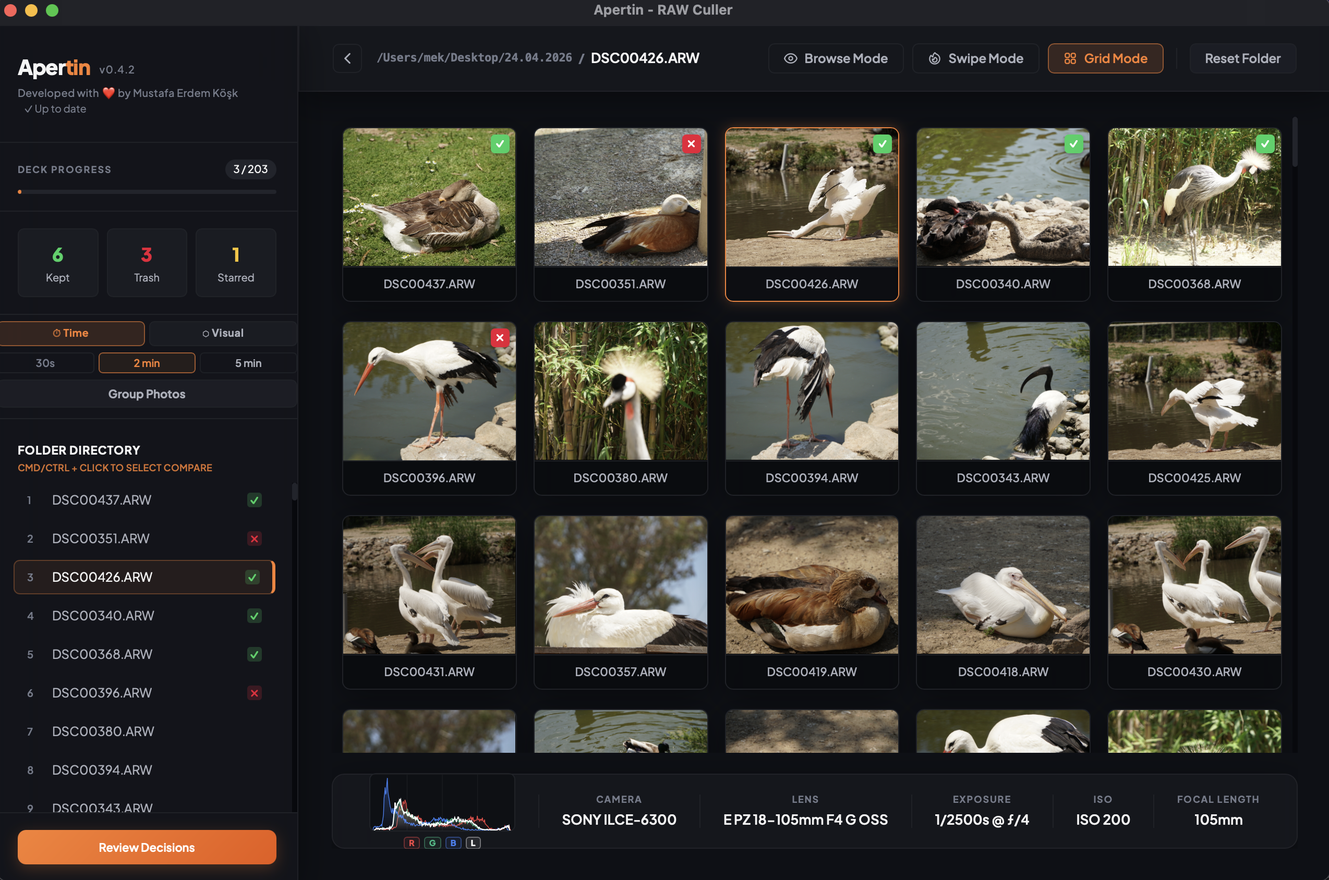Click the green keep badge on the DSC00437.ARW thumbnail

click(x=500, y=144)
